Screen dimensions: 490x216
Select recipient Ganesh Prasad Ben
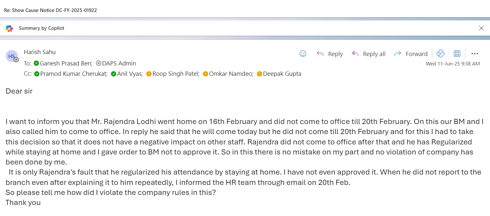(66, 63)
